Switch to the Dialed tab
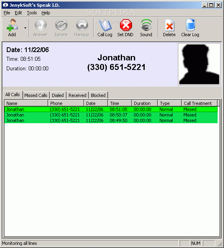Screen dimensions: 224x248 (x=58, y=95)
